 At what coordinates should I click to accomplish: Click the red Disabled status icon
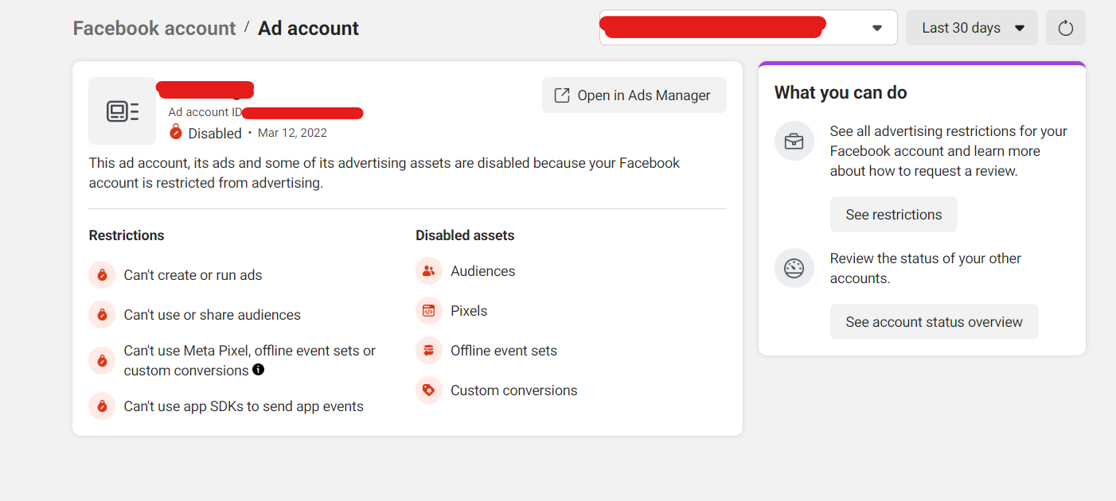[176, 132]
